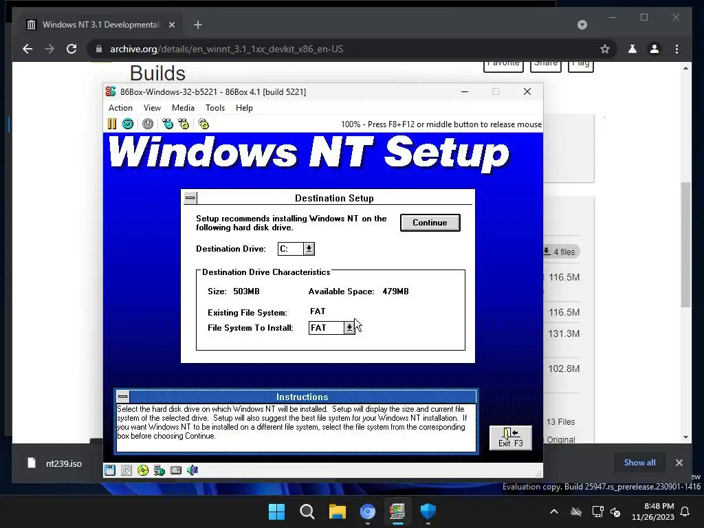
Task: Select the Windows NT 3.1 Developmental tab
Action: coord(100,25)
